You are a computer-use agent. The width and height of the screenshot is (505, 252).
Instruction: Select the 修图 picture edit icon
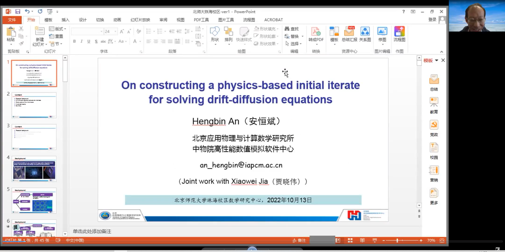click(382, 34)
